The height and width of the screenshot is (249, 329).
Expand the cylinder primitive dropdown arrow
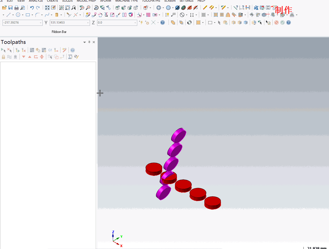[61, 15]
